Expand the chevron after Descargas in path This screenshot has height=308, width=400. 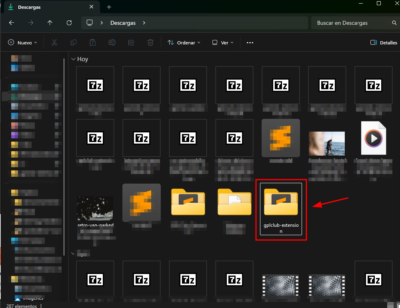(144, 23)
